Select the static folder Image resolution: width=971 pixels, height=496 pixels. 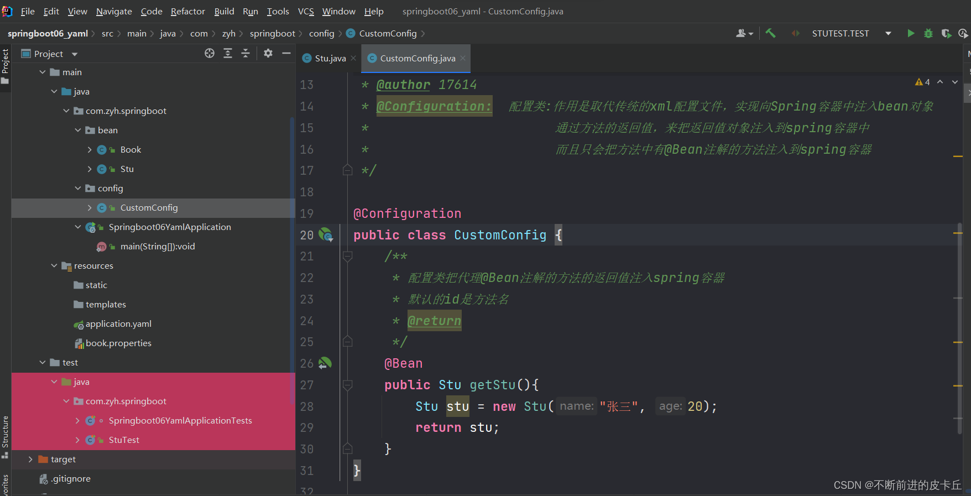[90, 285]
